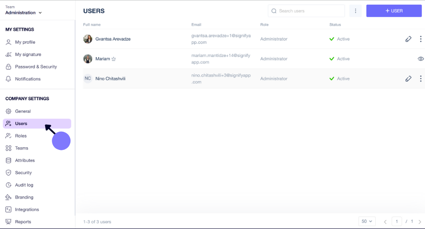This screenshot has width=425, height=229.
Task: Click the name Gvantsa Arevadze
Action: point(113,39)
